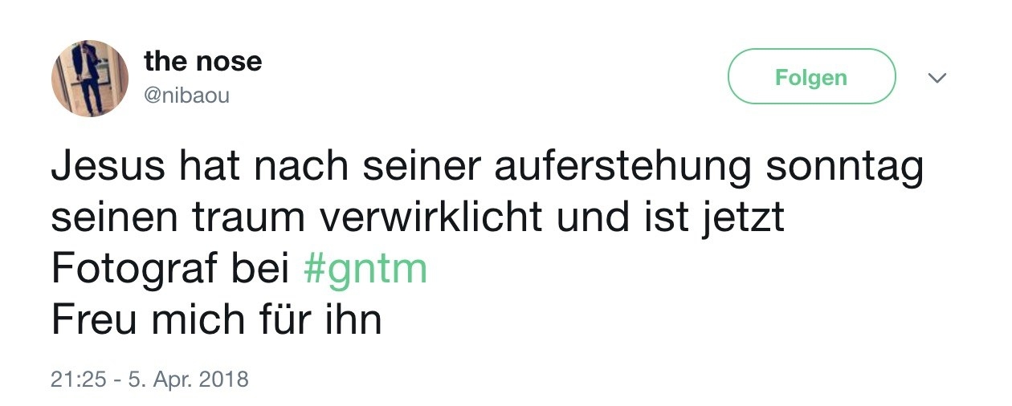Click the word "bei" before the hashtag
The height and width of the screenshot is (406, 1012).
262,270
